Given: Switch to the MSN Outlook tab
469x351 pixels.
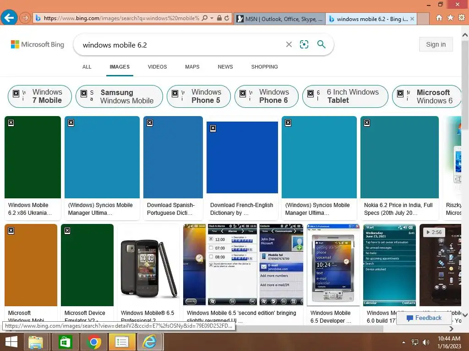Looking at the screenshot, I should (x=279, y=19).
